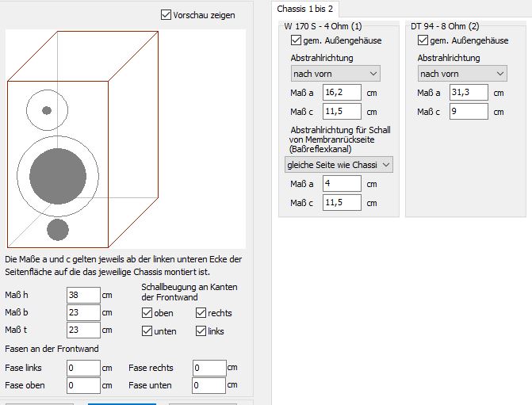Disable Schallbeugung at the oben edge
Image resolution: width=532 pixels, height=405 pixels.
point(147,313)
